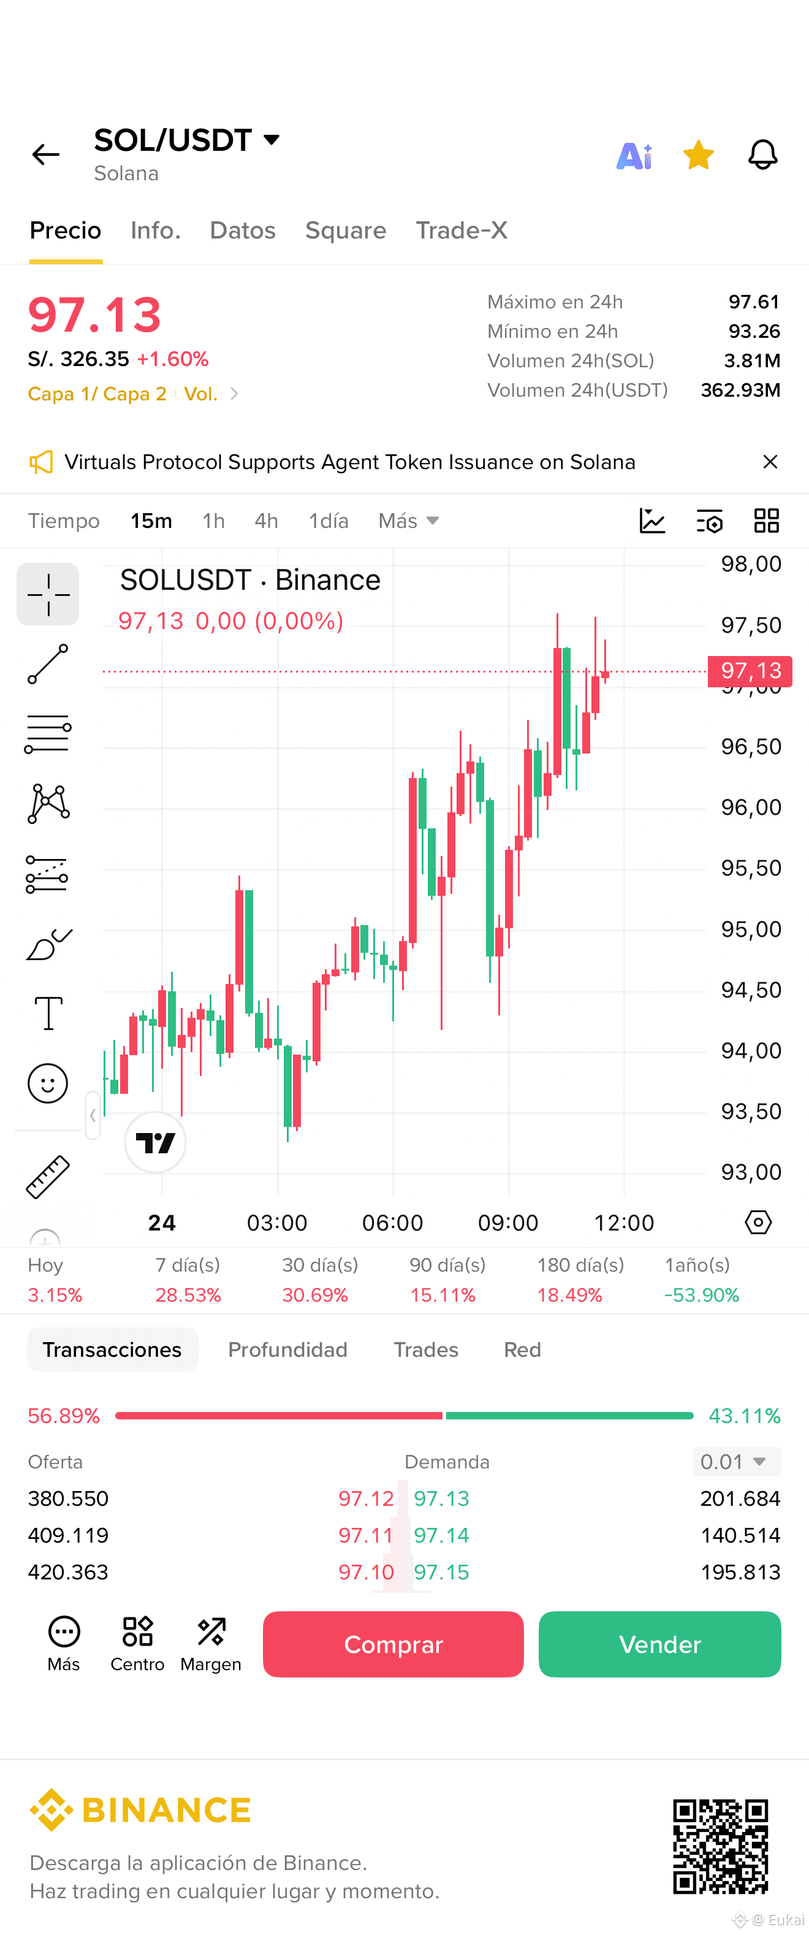Expand the Más intervals dropdown
809x1935 pixels.
point(409,521)
